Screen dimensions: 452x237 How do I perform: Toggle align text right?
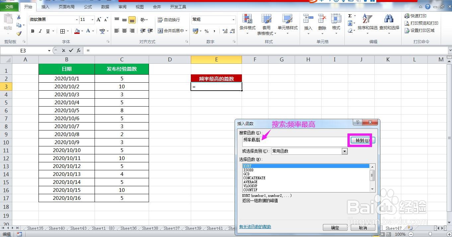tap(132, 31)
